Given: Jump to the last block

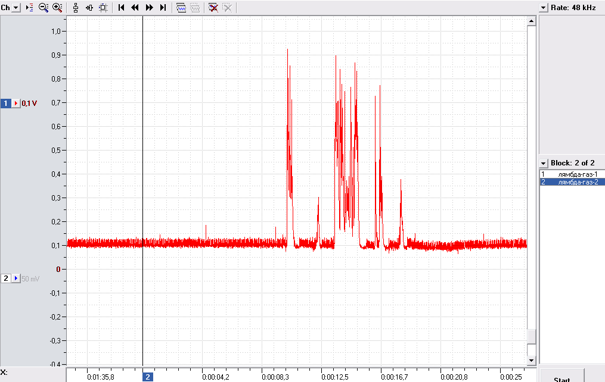Looking at the screenshot, I should 163,7.
